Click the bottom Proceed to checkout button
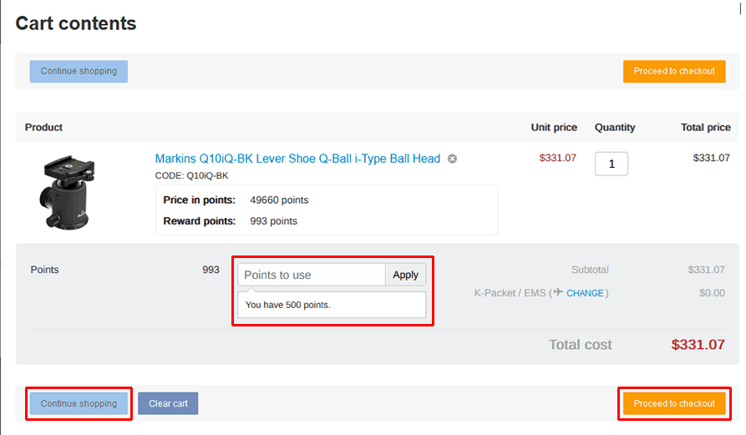Screen dimensions: 746x435 [674, 404]
